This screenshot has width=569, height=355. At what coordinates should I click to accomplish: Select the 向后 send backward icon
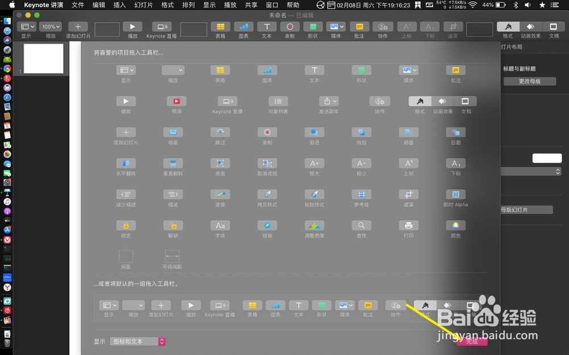click(361, 132)
